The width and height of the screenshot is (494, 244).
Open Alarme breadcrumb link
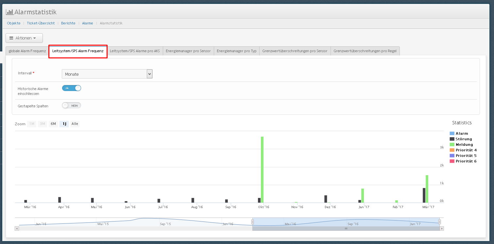(x=88, y=23)
